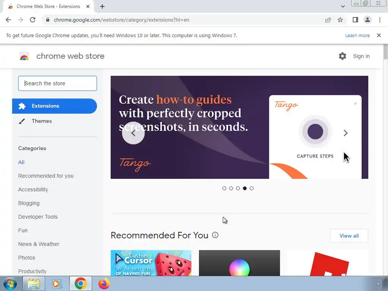The image size is (388, 291).
Task: Open a new browser tab
Action: click(102, 7)
